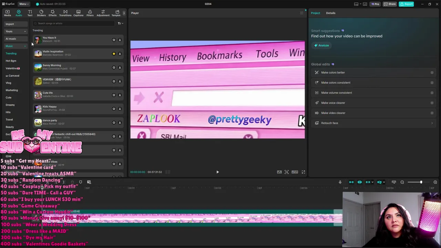This screenshot has height=248, width=441.
Task: Expand Retouch face options
Action: pos(432,123)
